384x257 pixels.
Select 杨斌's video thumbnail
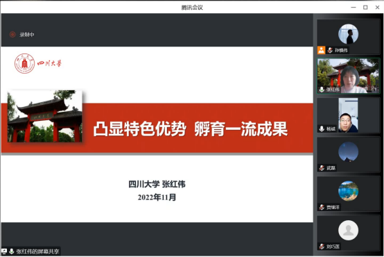pos(348,115)
